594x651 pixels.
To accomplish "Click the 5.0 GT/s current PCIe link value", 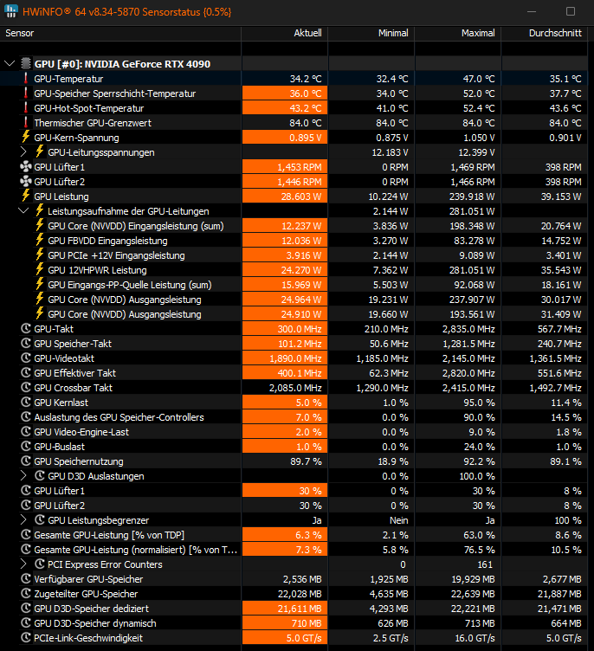I will point(304,638).
